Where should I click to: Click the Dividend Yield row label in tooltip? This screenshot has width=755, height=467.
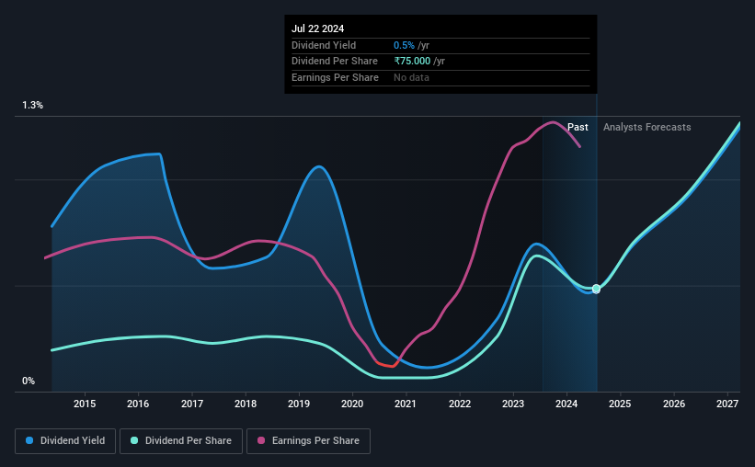pos(324,45)
